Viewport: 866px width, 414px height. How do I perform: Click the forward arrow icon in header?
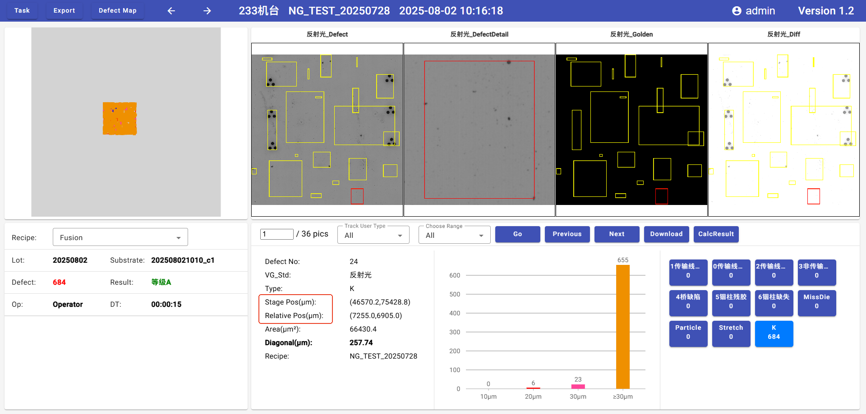pyautogui.click(x=207, y=11)
